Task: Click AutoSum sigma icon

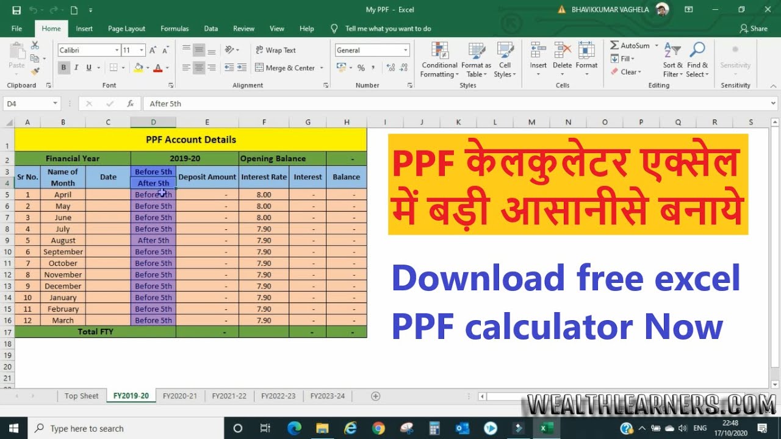Action: tap(614, 46)
